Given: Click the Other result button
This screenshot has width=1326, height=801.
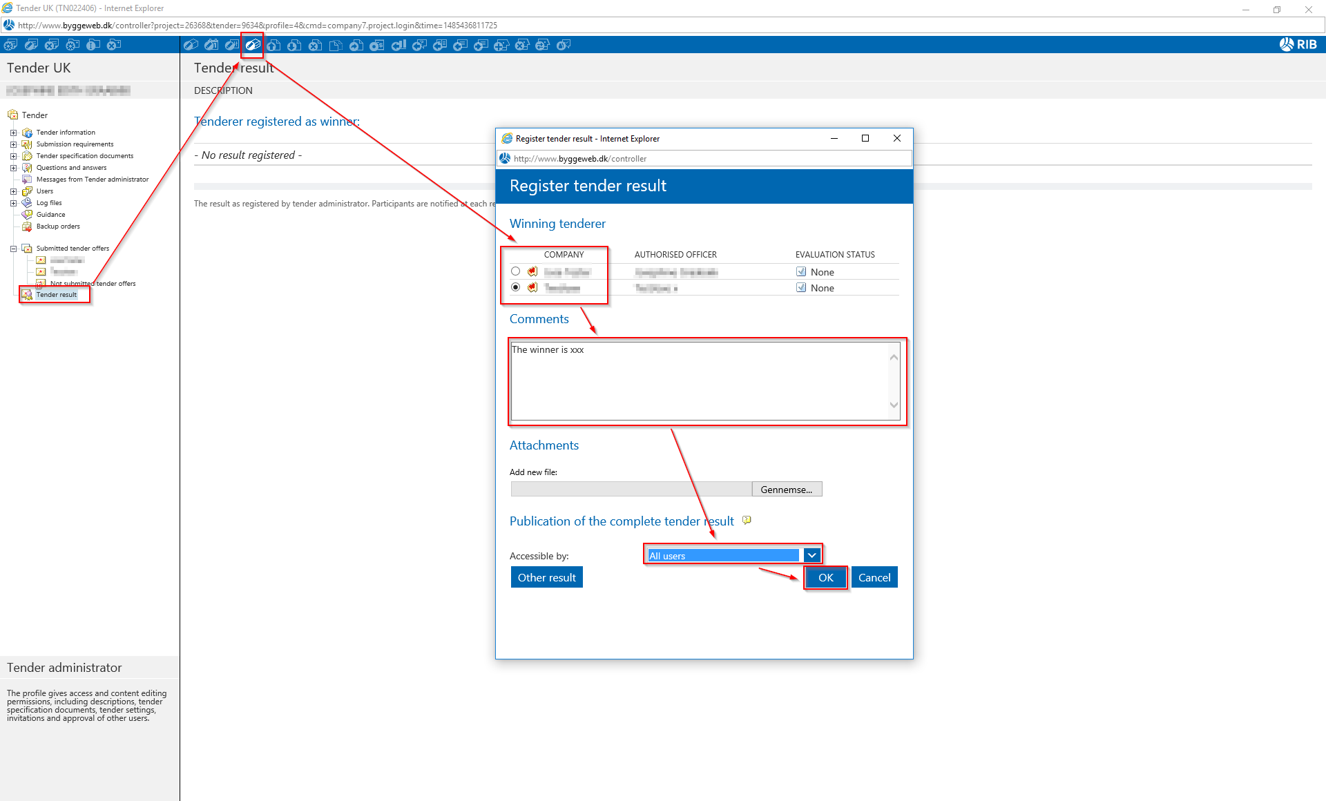Looking at the screenshot, I should tap(546, 577).
